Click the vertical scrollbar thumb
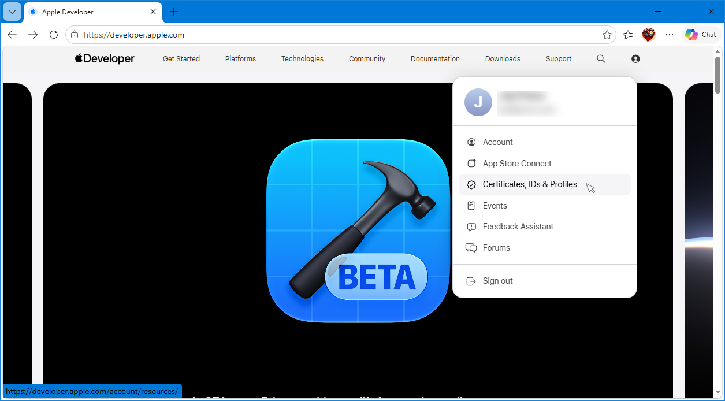Image resolution: width=725 pixels, height=401 pixels. (718, 75)
